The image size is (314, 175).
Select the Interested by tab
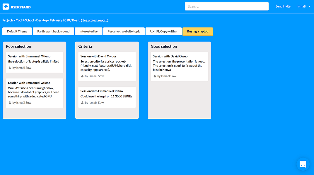[88, 31]
